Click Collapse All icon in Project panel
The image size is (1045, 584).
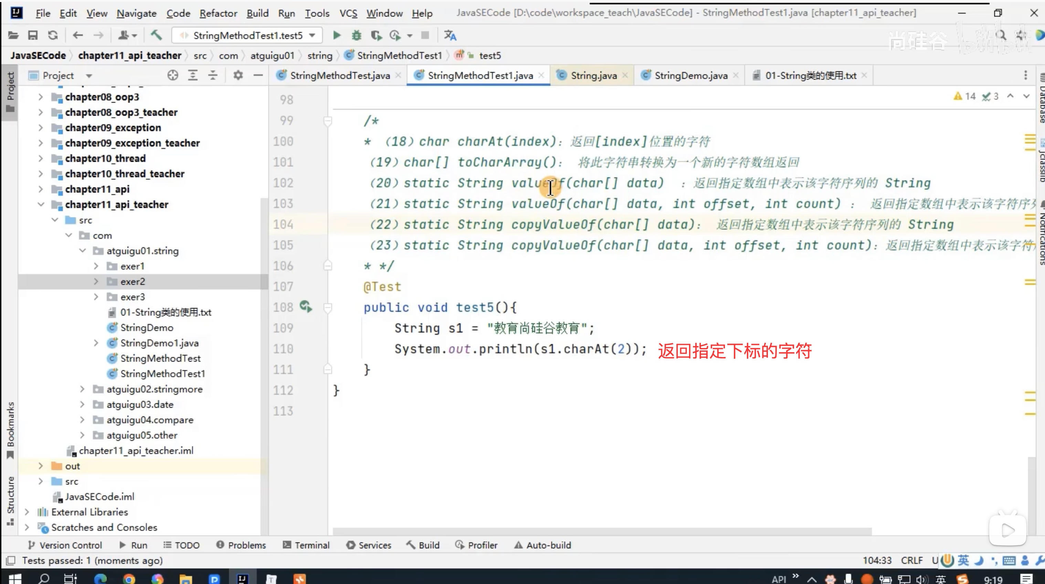tap(213, 75)
